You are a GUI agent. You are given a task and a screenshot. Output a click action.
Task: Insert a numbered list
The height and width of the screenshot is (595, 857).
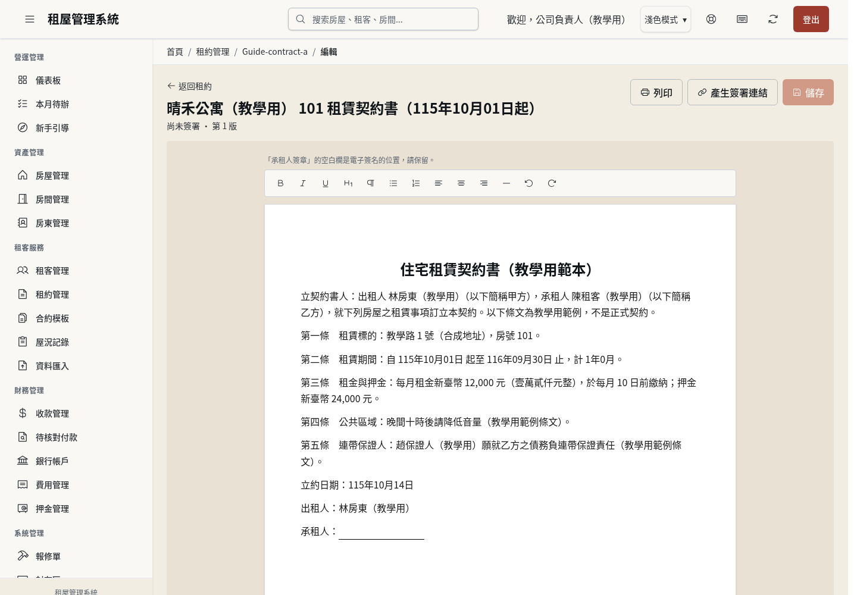coord(416,183)
